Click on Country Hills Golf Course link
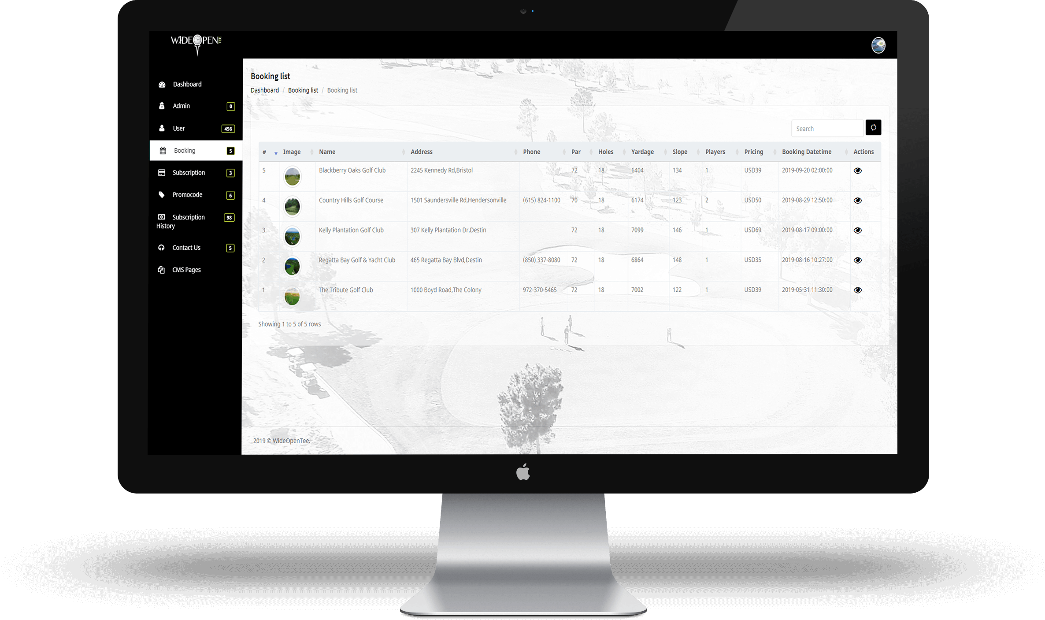 click(x=351, y=200)
